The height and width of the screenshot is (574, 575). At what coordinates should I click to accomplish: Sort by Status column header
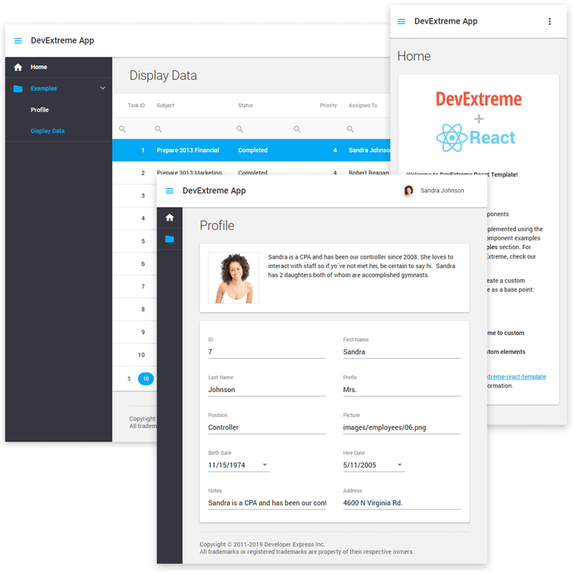click(x=246, y=106)
